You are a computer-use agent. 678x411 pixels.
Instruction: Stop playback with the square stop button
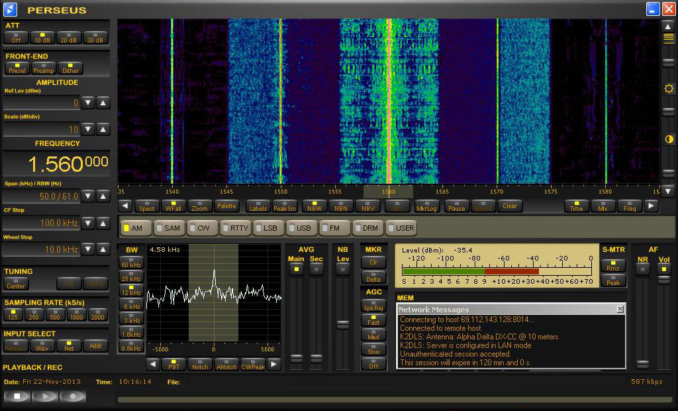coord(17,396)
